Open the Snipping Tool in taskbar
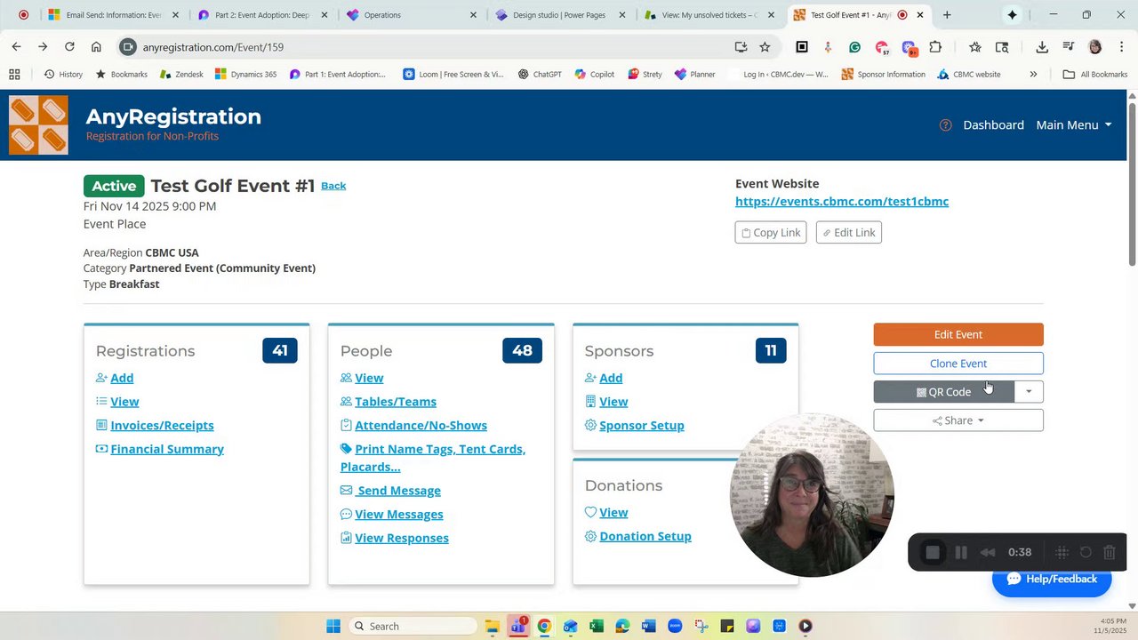 pos(701,626)
